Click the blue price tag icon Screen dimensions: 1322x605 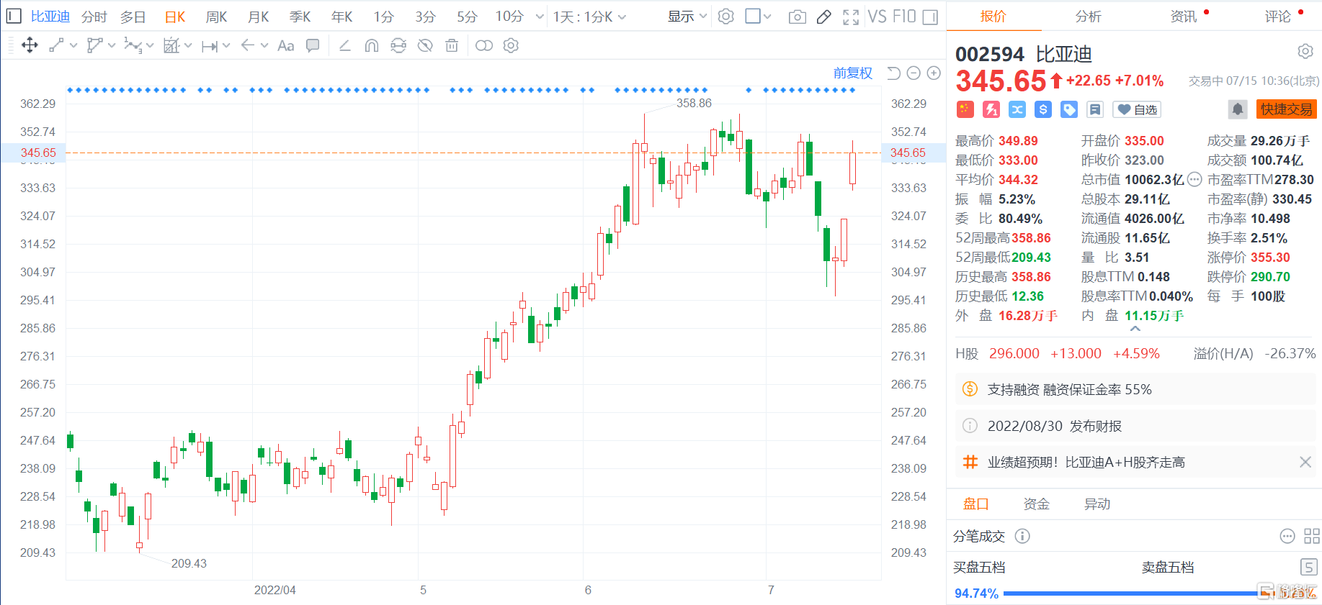pyautogui.click(x=1069, y=109)
